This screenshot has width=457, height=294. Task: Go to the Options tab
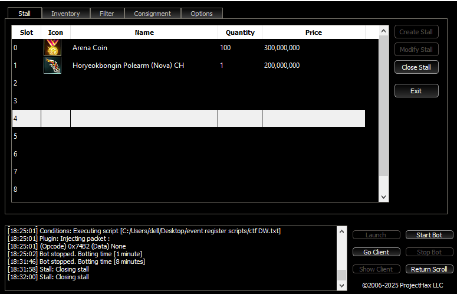pos(202,14)
